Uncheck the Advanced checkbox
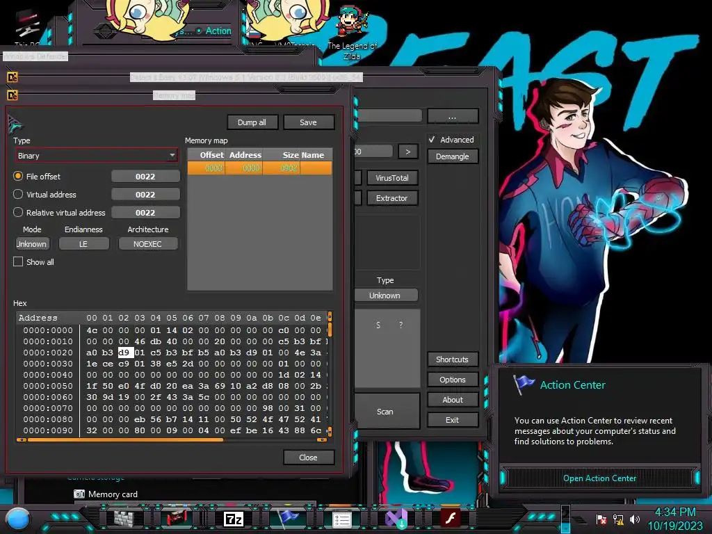The width and height of the screenshot is (712, 534). 432,139
